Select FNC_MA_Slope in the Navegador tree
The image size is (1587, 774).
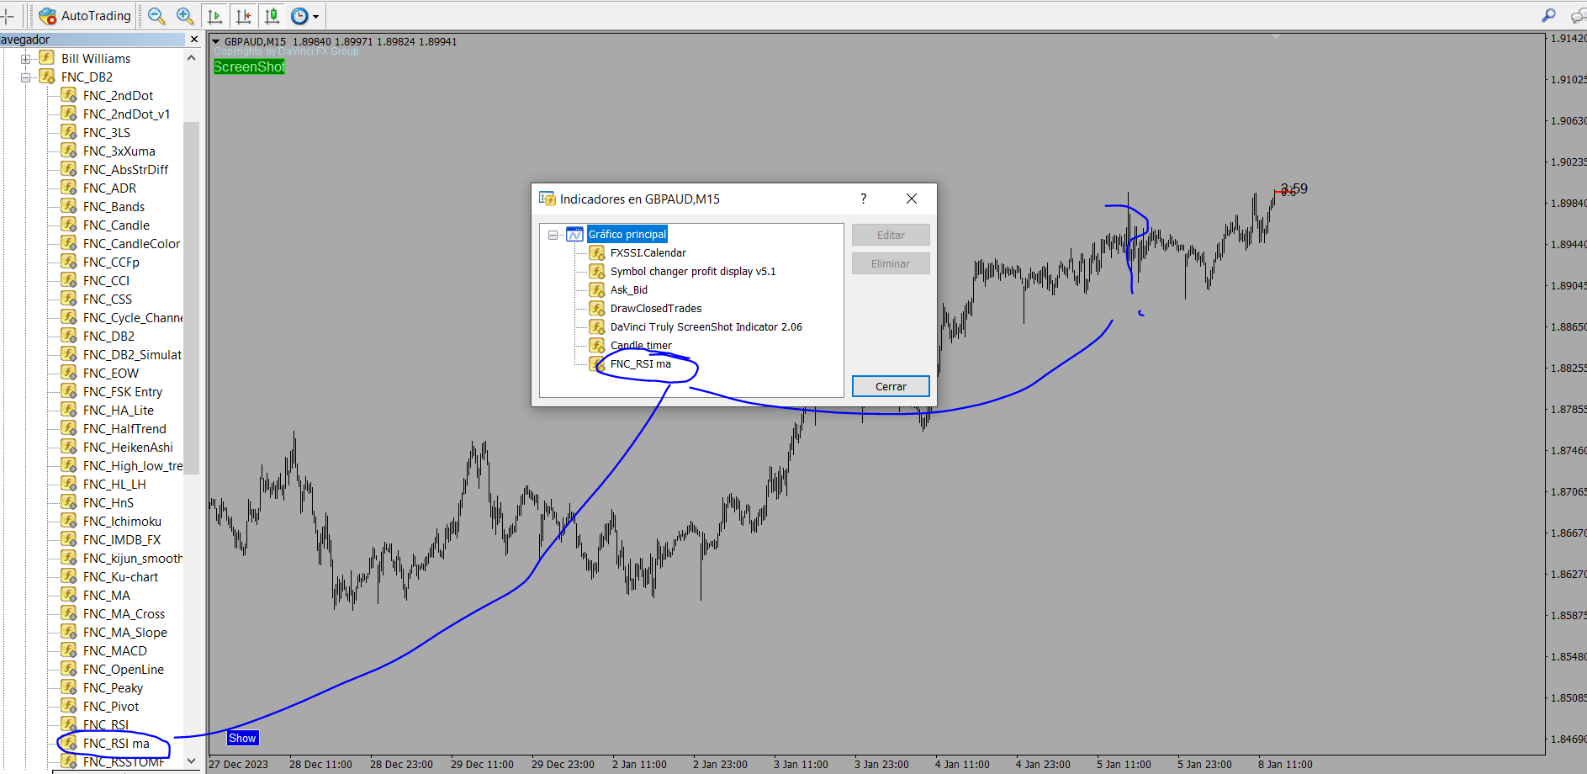point(124,633)
